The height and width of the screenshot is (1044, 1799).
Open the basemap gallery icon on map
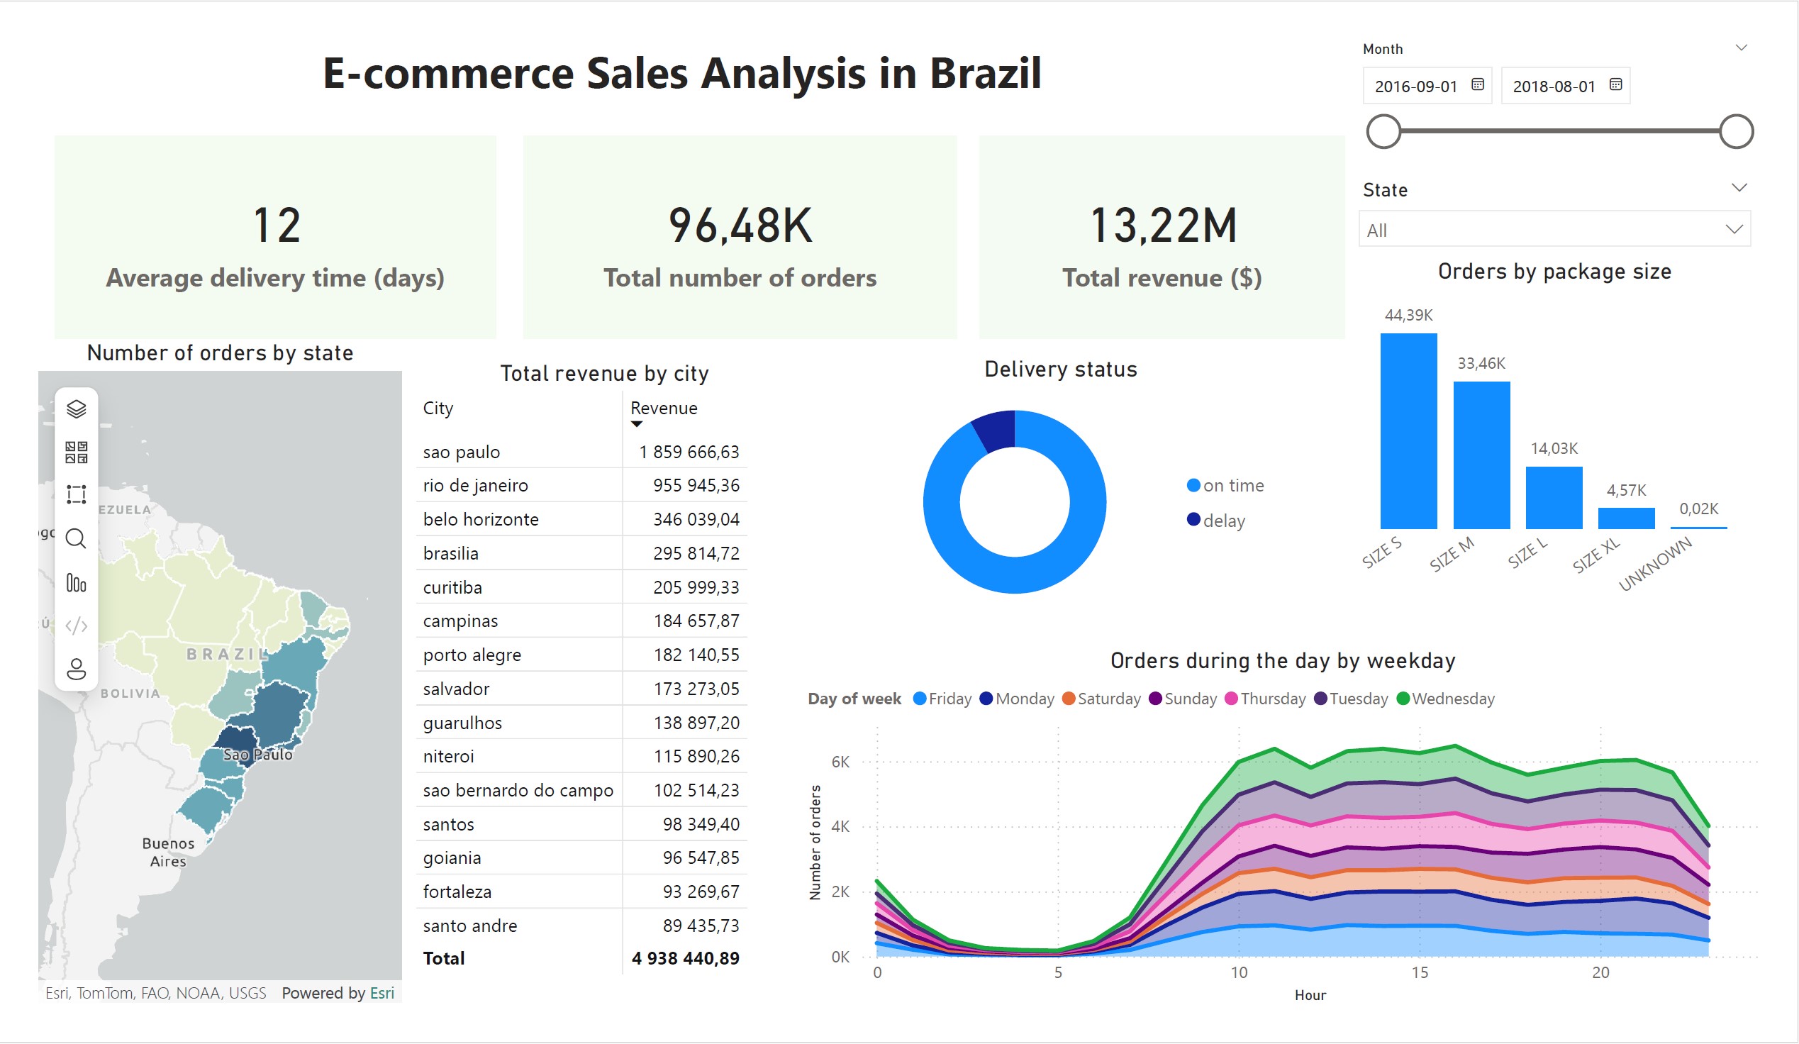77,452
